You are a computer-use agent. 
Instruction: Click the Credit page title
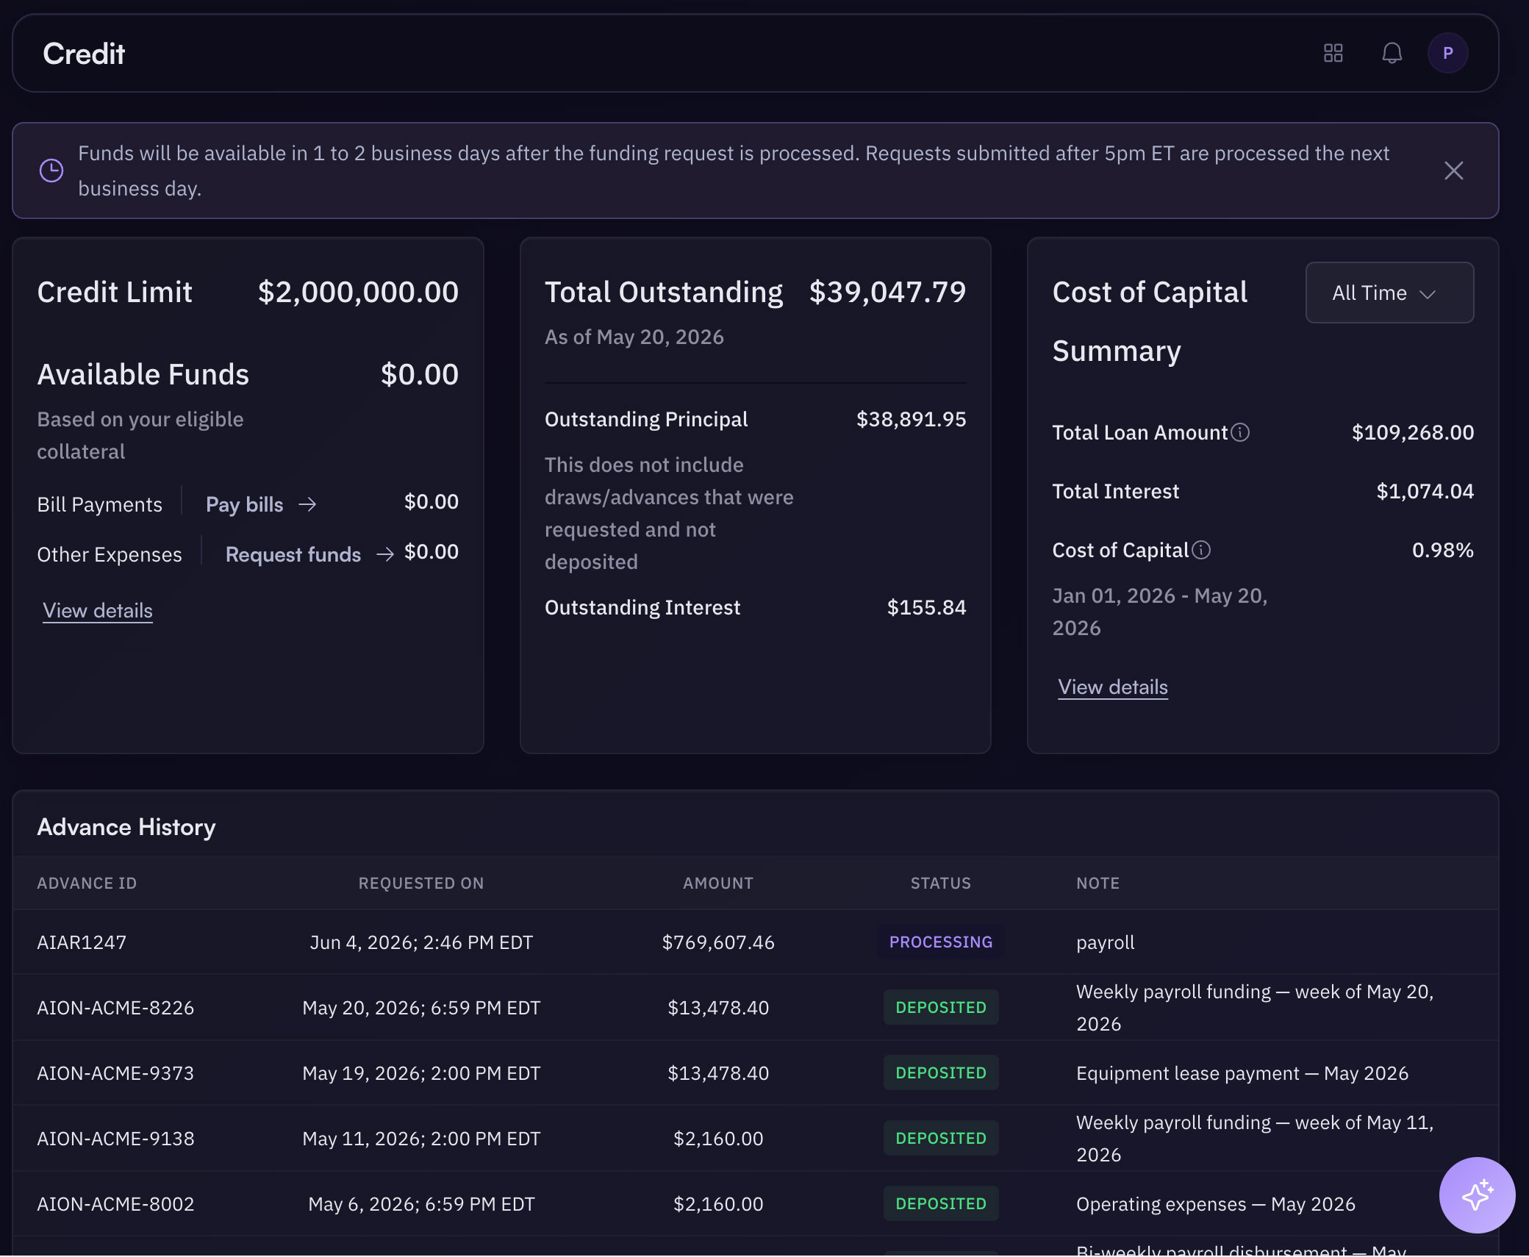click(84, 54)
